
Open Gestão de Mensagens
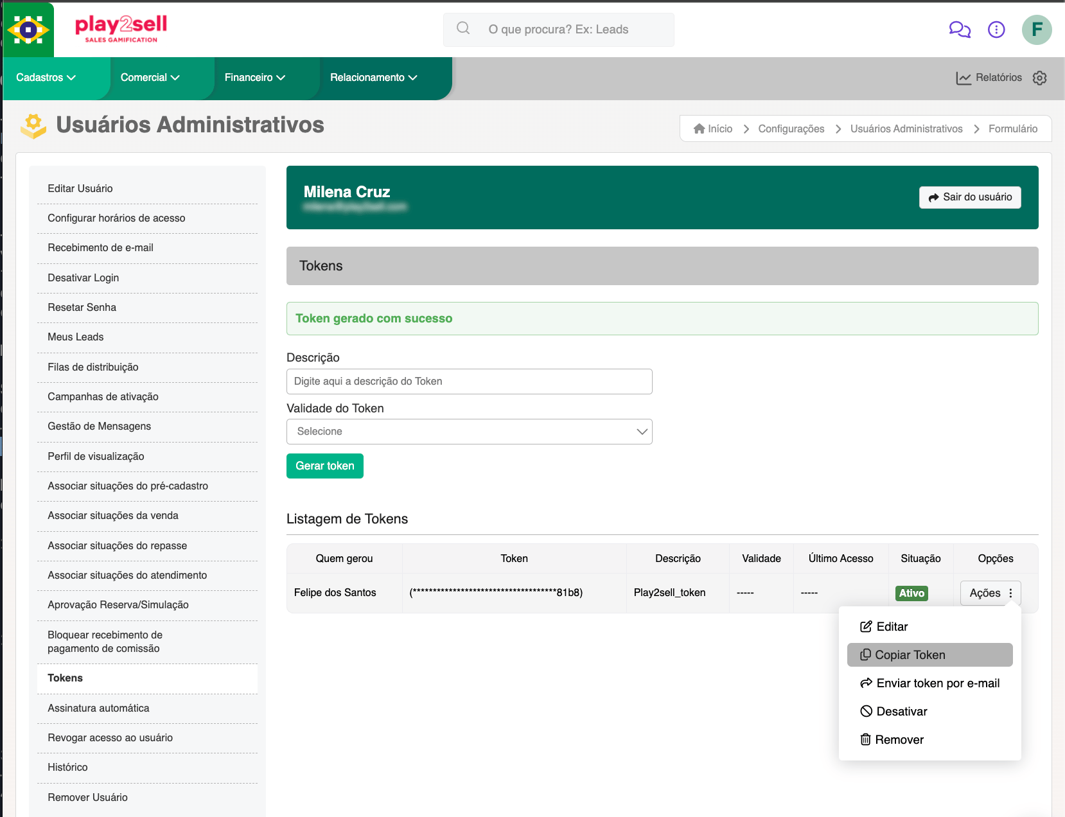click(147, 426)
